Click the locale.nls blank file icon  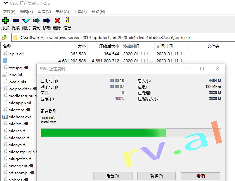click(5, 82)
